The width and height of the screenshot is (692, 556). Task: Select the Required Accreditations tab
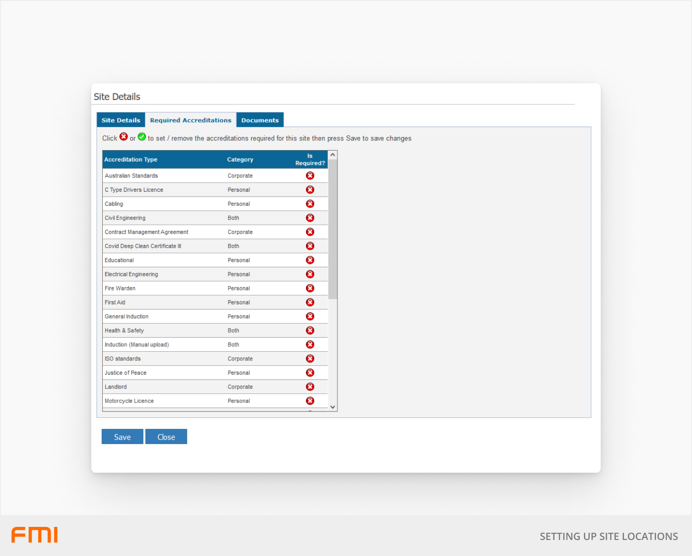click(191, 120)
